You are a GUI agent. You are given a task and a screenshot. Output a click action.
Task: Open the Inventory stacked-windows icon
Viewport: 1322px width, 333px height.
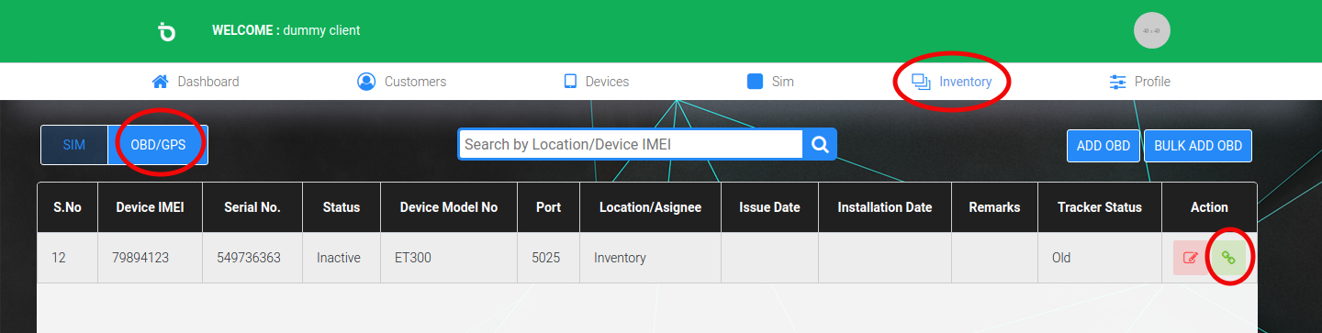921,82
